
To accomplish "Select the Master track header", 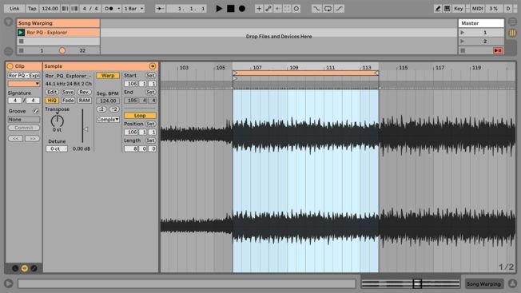I will [x=481, y=23].
